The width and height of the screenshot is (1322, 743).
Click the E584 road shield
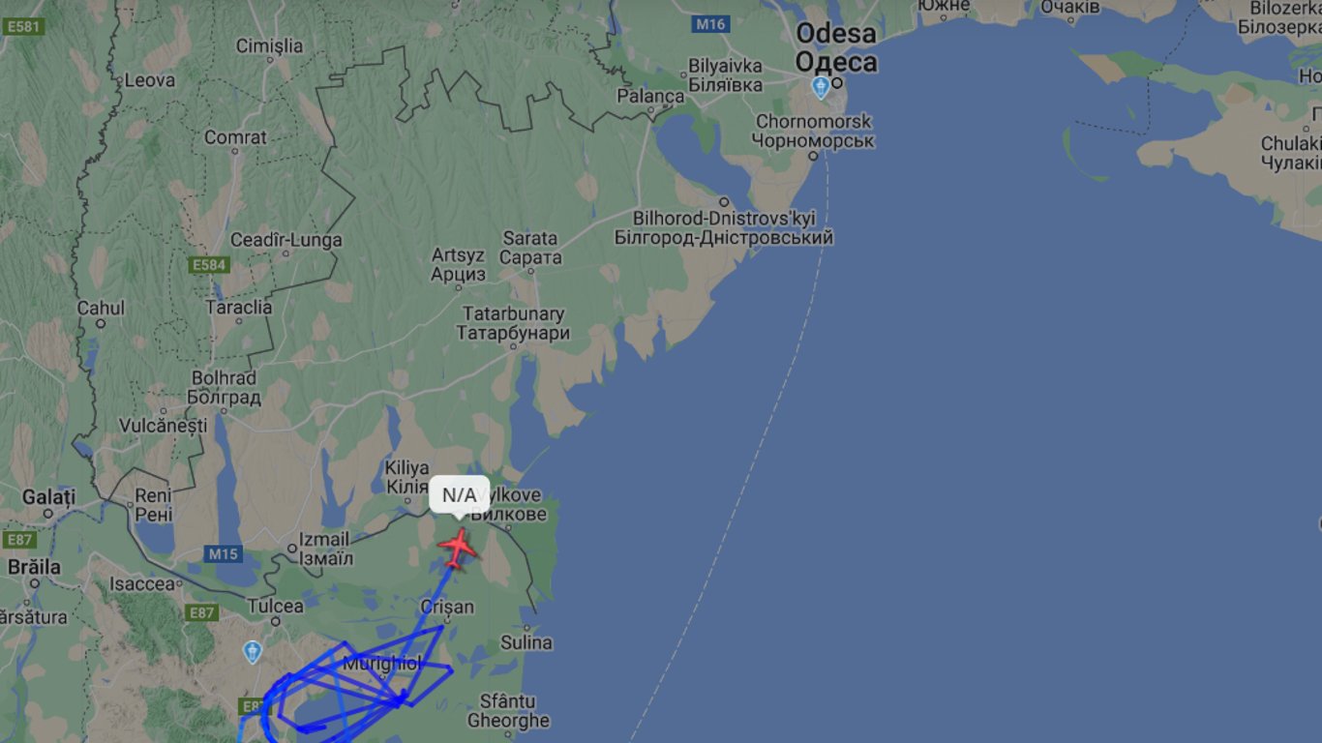[209, 264]
